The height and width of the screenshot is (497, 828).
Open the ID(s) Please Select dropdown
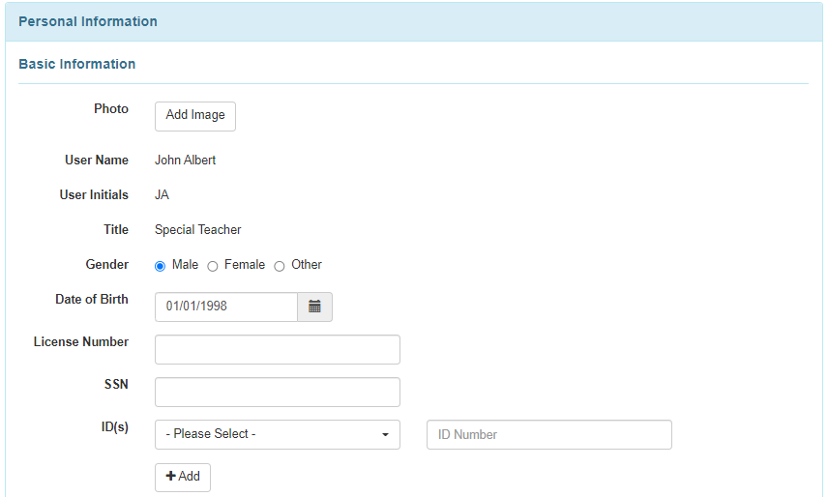click(x=277, y=434)
